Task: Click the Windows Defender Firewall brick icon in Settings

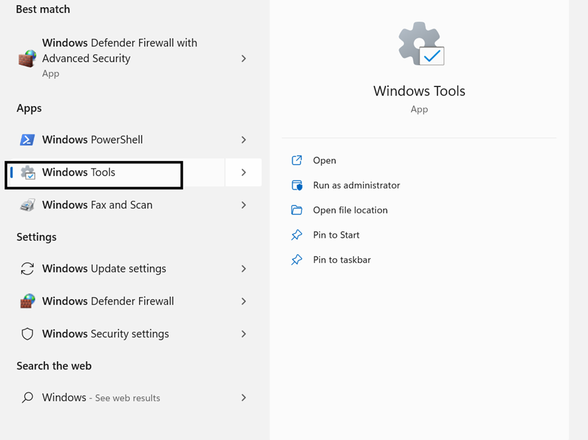Action: 28,301
